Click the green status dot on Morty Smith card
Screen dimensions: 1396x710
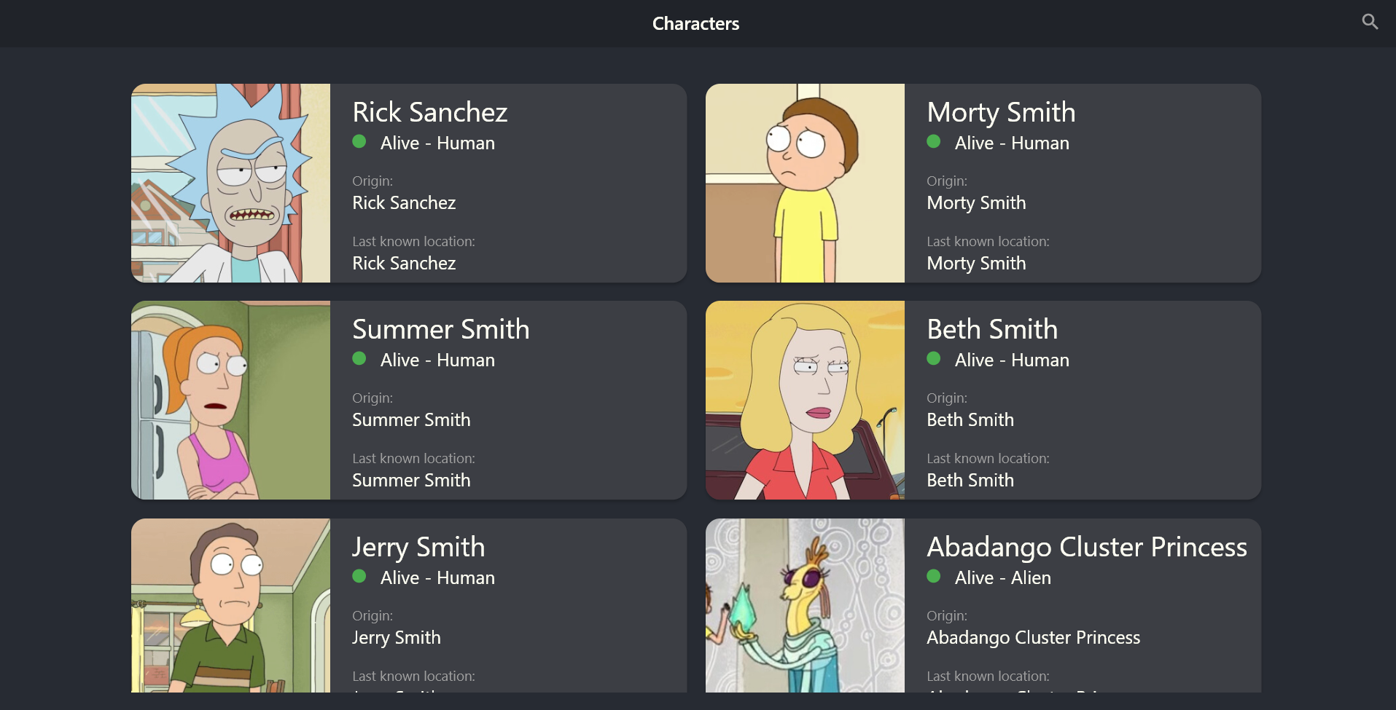pyautogui.click(x=934, y=142)
